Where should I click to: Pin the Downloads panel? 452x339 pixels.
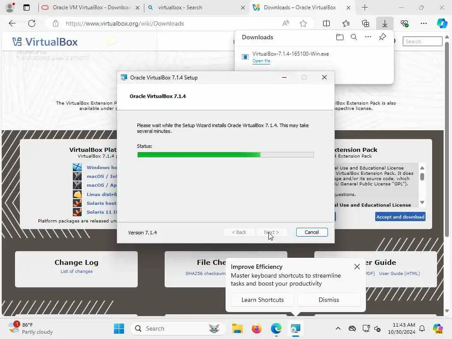[382, 37]
